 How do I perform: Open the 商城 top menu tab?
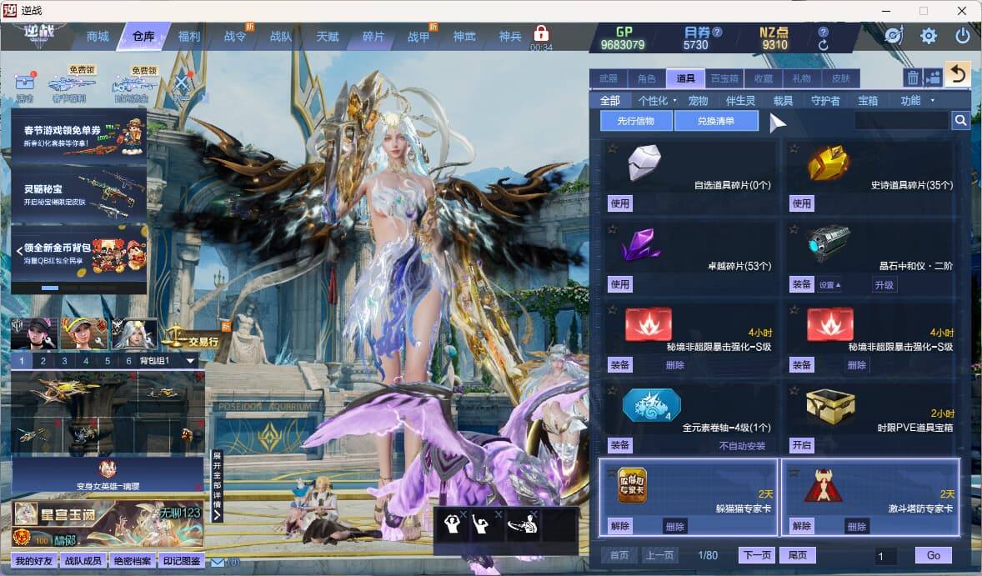(x=98, y=37)
